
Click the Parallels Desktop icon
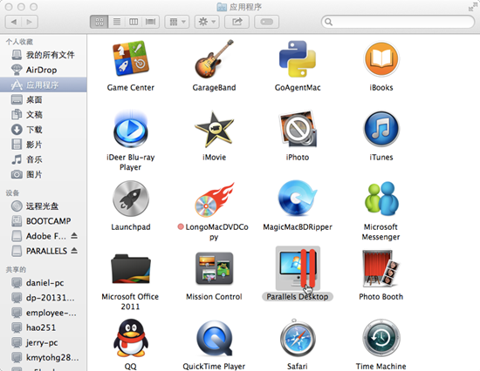298,268
